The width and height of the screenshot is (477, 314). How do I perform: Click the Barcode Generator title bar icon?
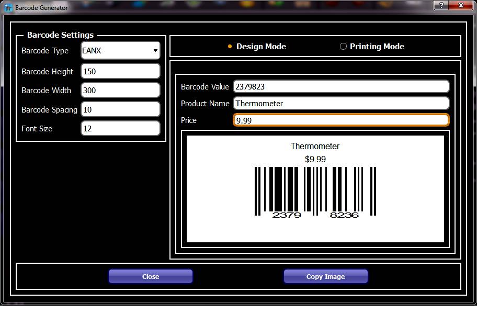[7, 7]
